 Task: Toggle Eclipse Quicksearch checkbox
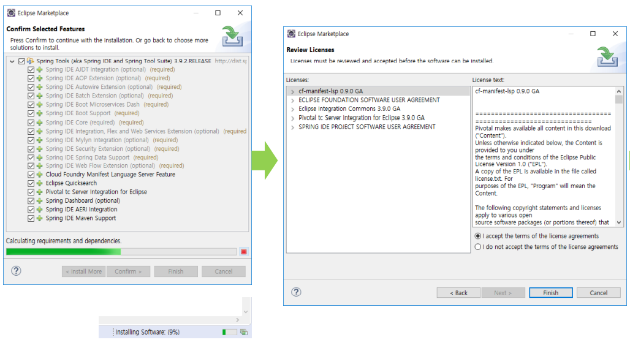31,183
